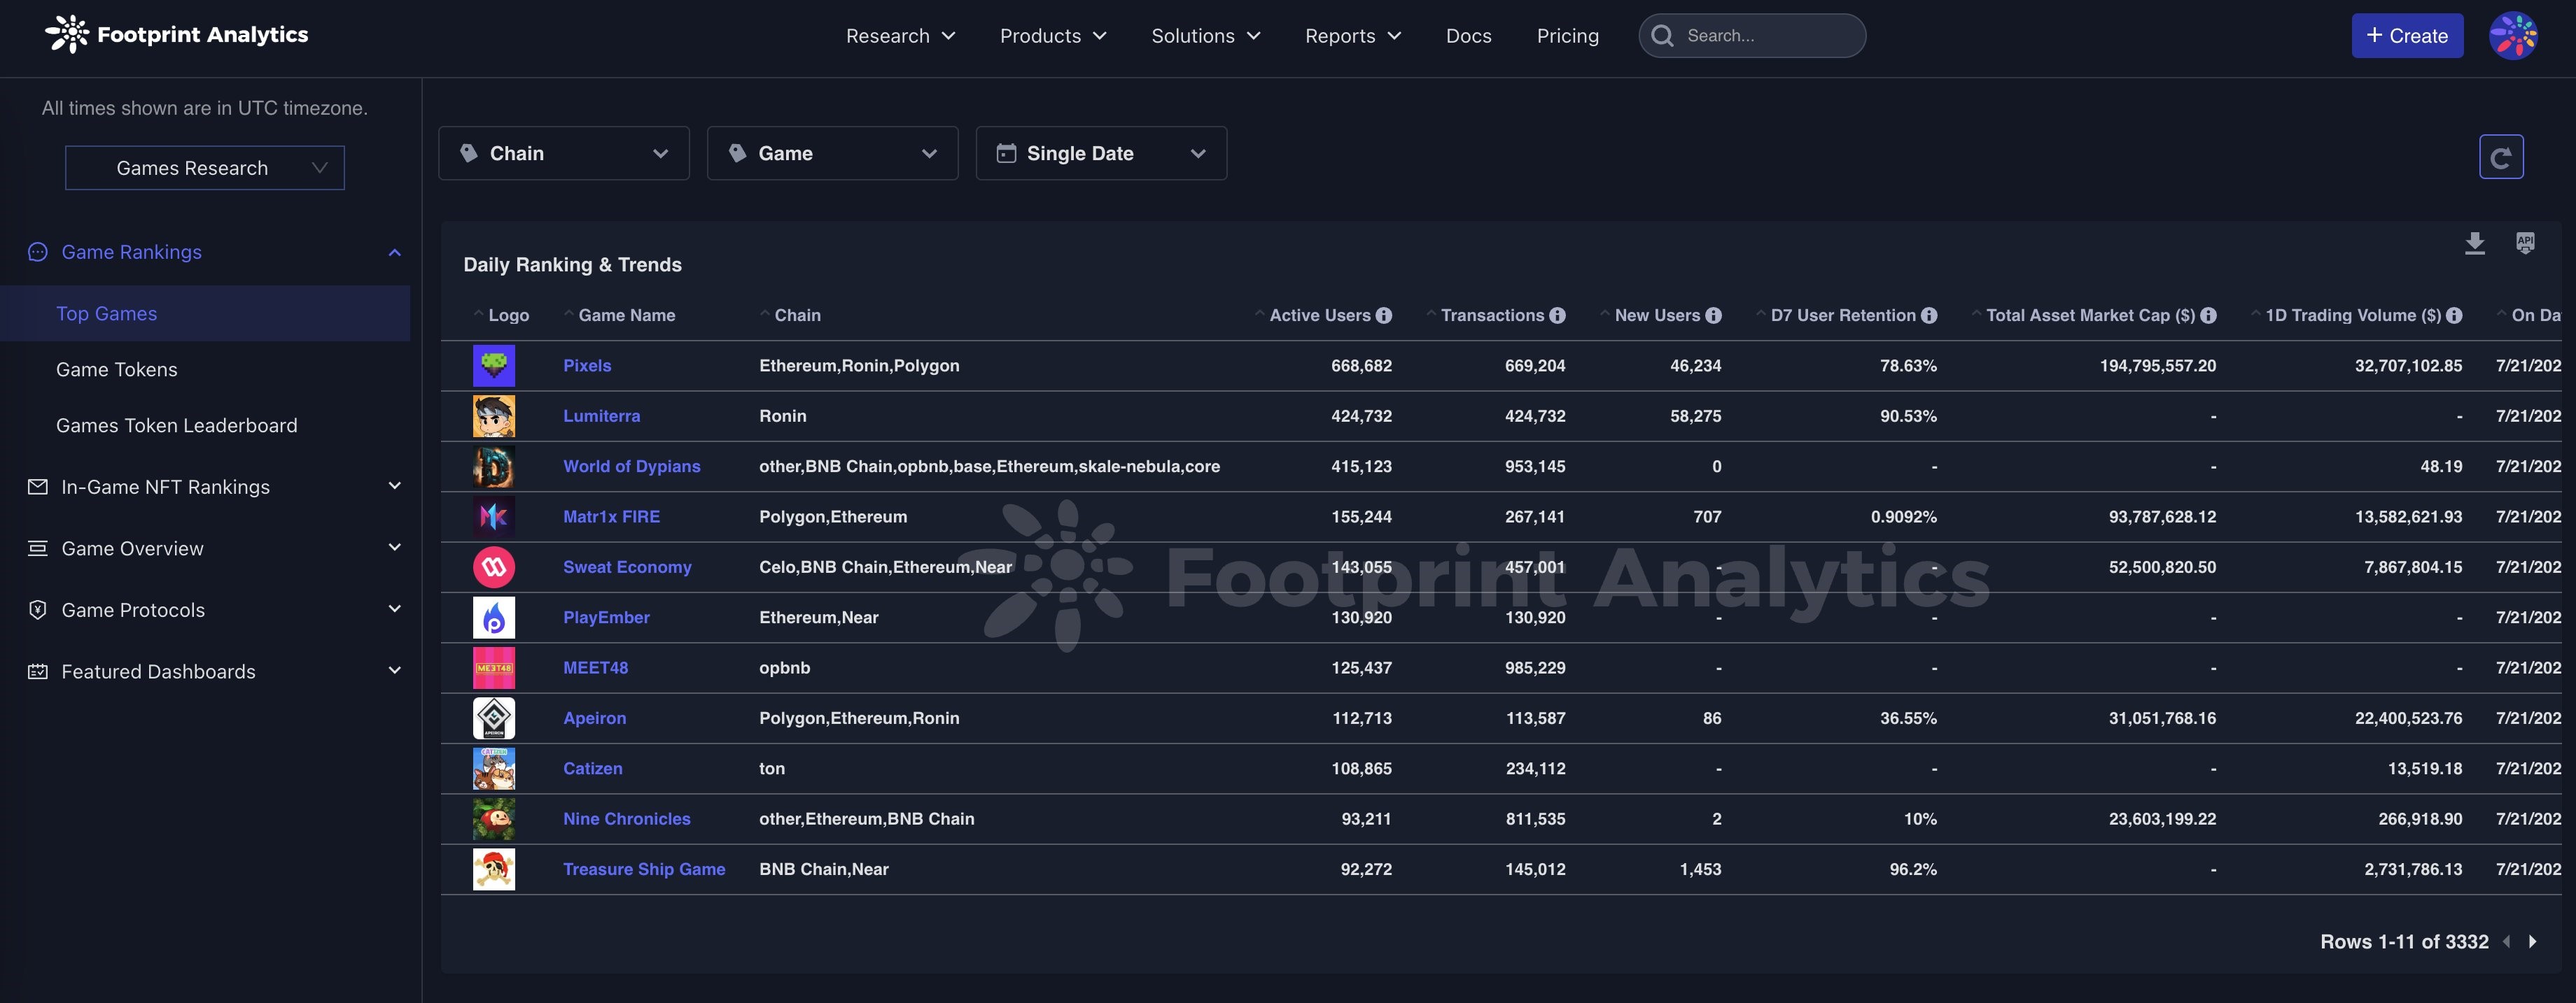The height and width of the screenshot is (1003, 2576).
Task: Sort by Game Name column header
Action: pos(626,315)
